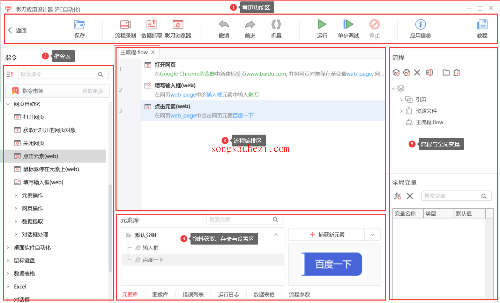This screenshot has height=303, width=500.
Task: Go back using the 返回 button
Action: pyautogui.click(x=17, y=30)
